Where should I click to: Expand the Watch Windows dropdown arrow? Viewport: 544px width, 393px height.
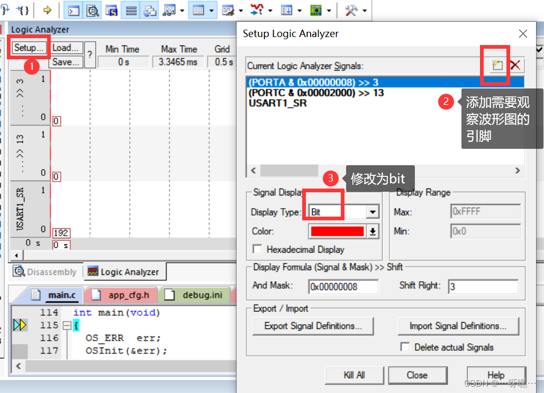click(182, 11)
